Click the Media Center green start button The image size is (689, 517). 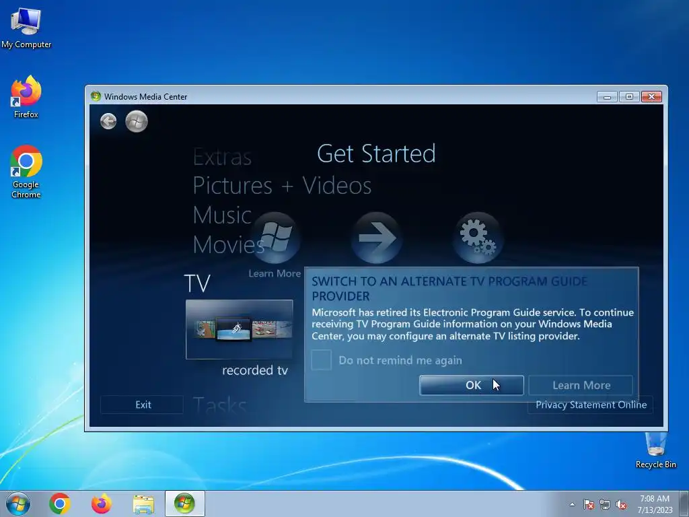[136, 121]
